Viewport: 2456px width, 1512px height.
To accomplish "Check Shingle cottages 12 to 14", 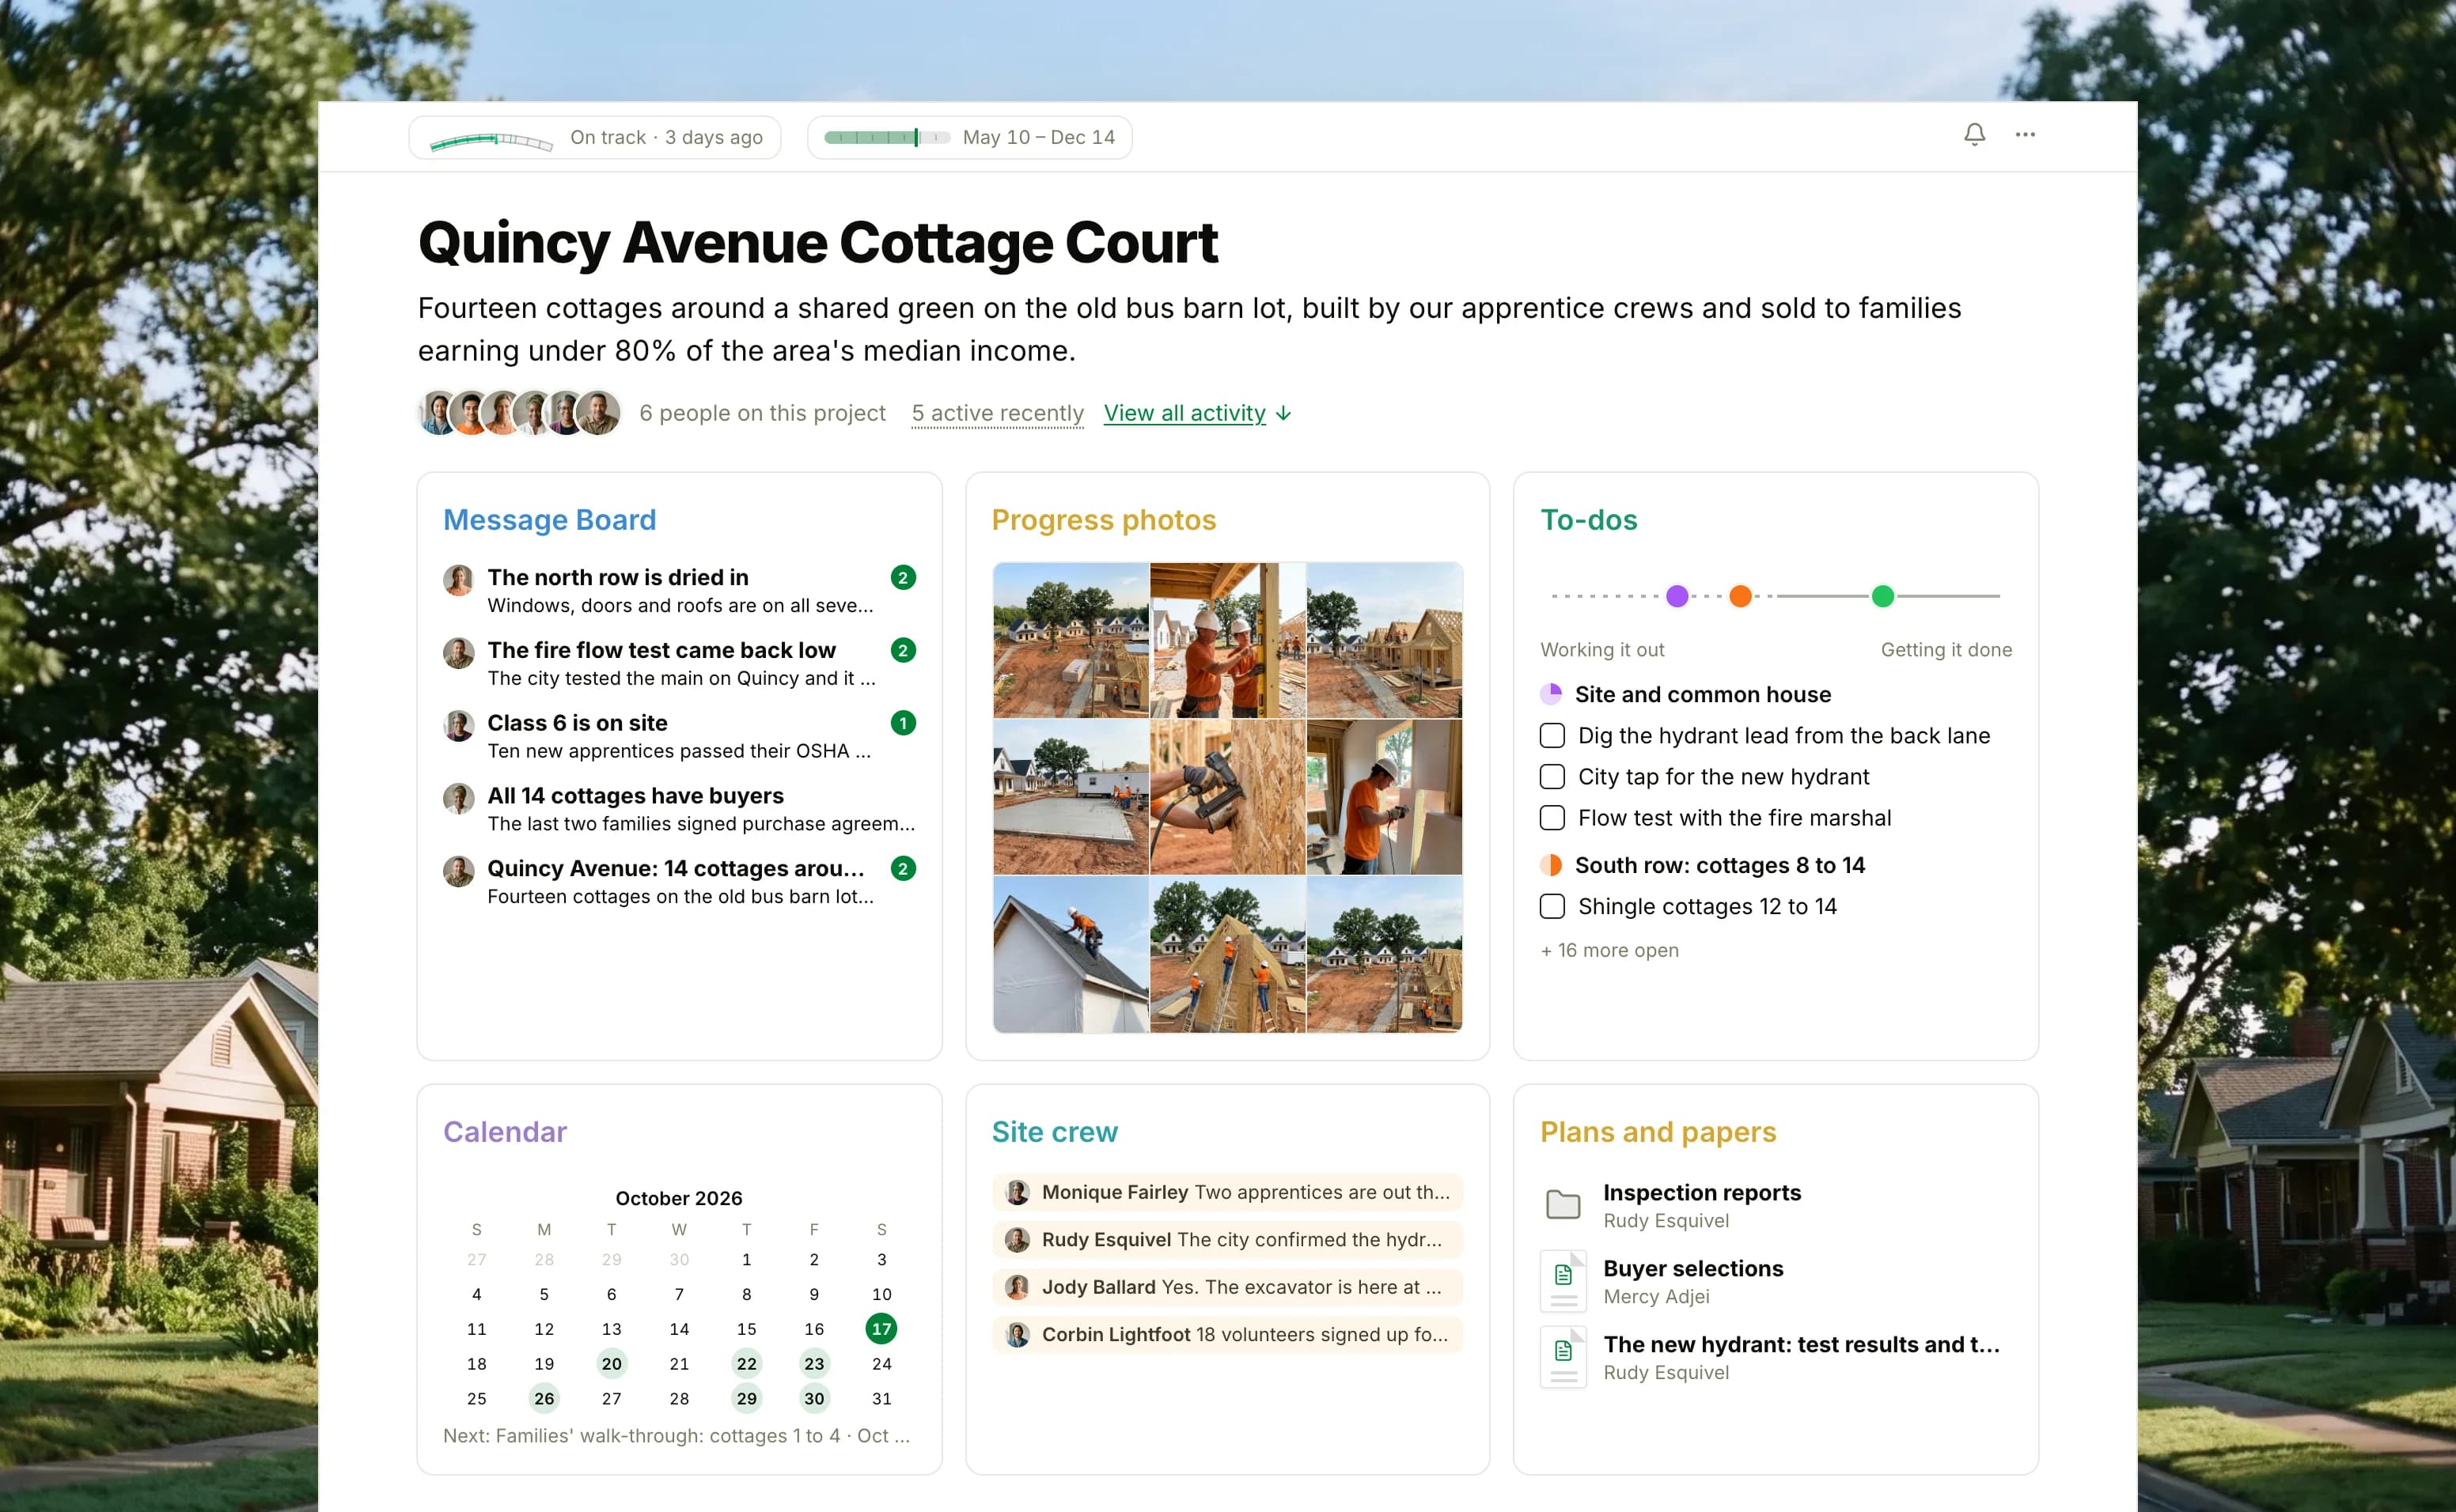I will click(x=1552, y=907).
